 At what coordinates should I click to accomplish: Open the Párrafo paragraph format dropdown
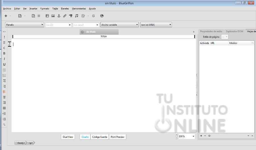[24, 25]
